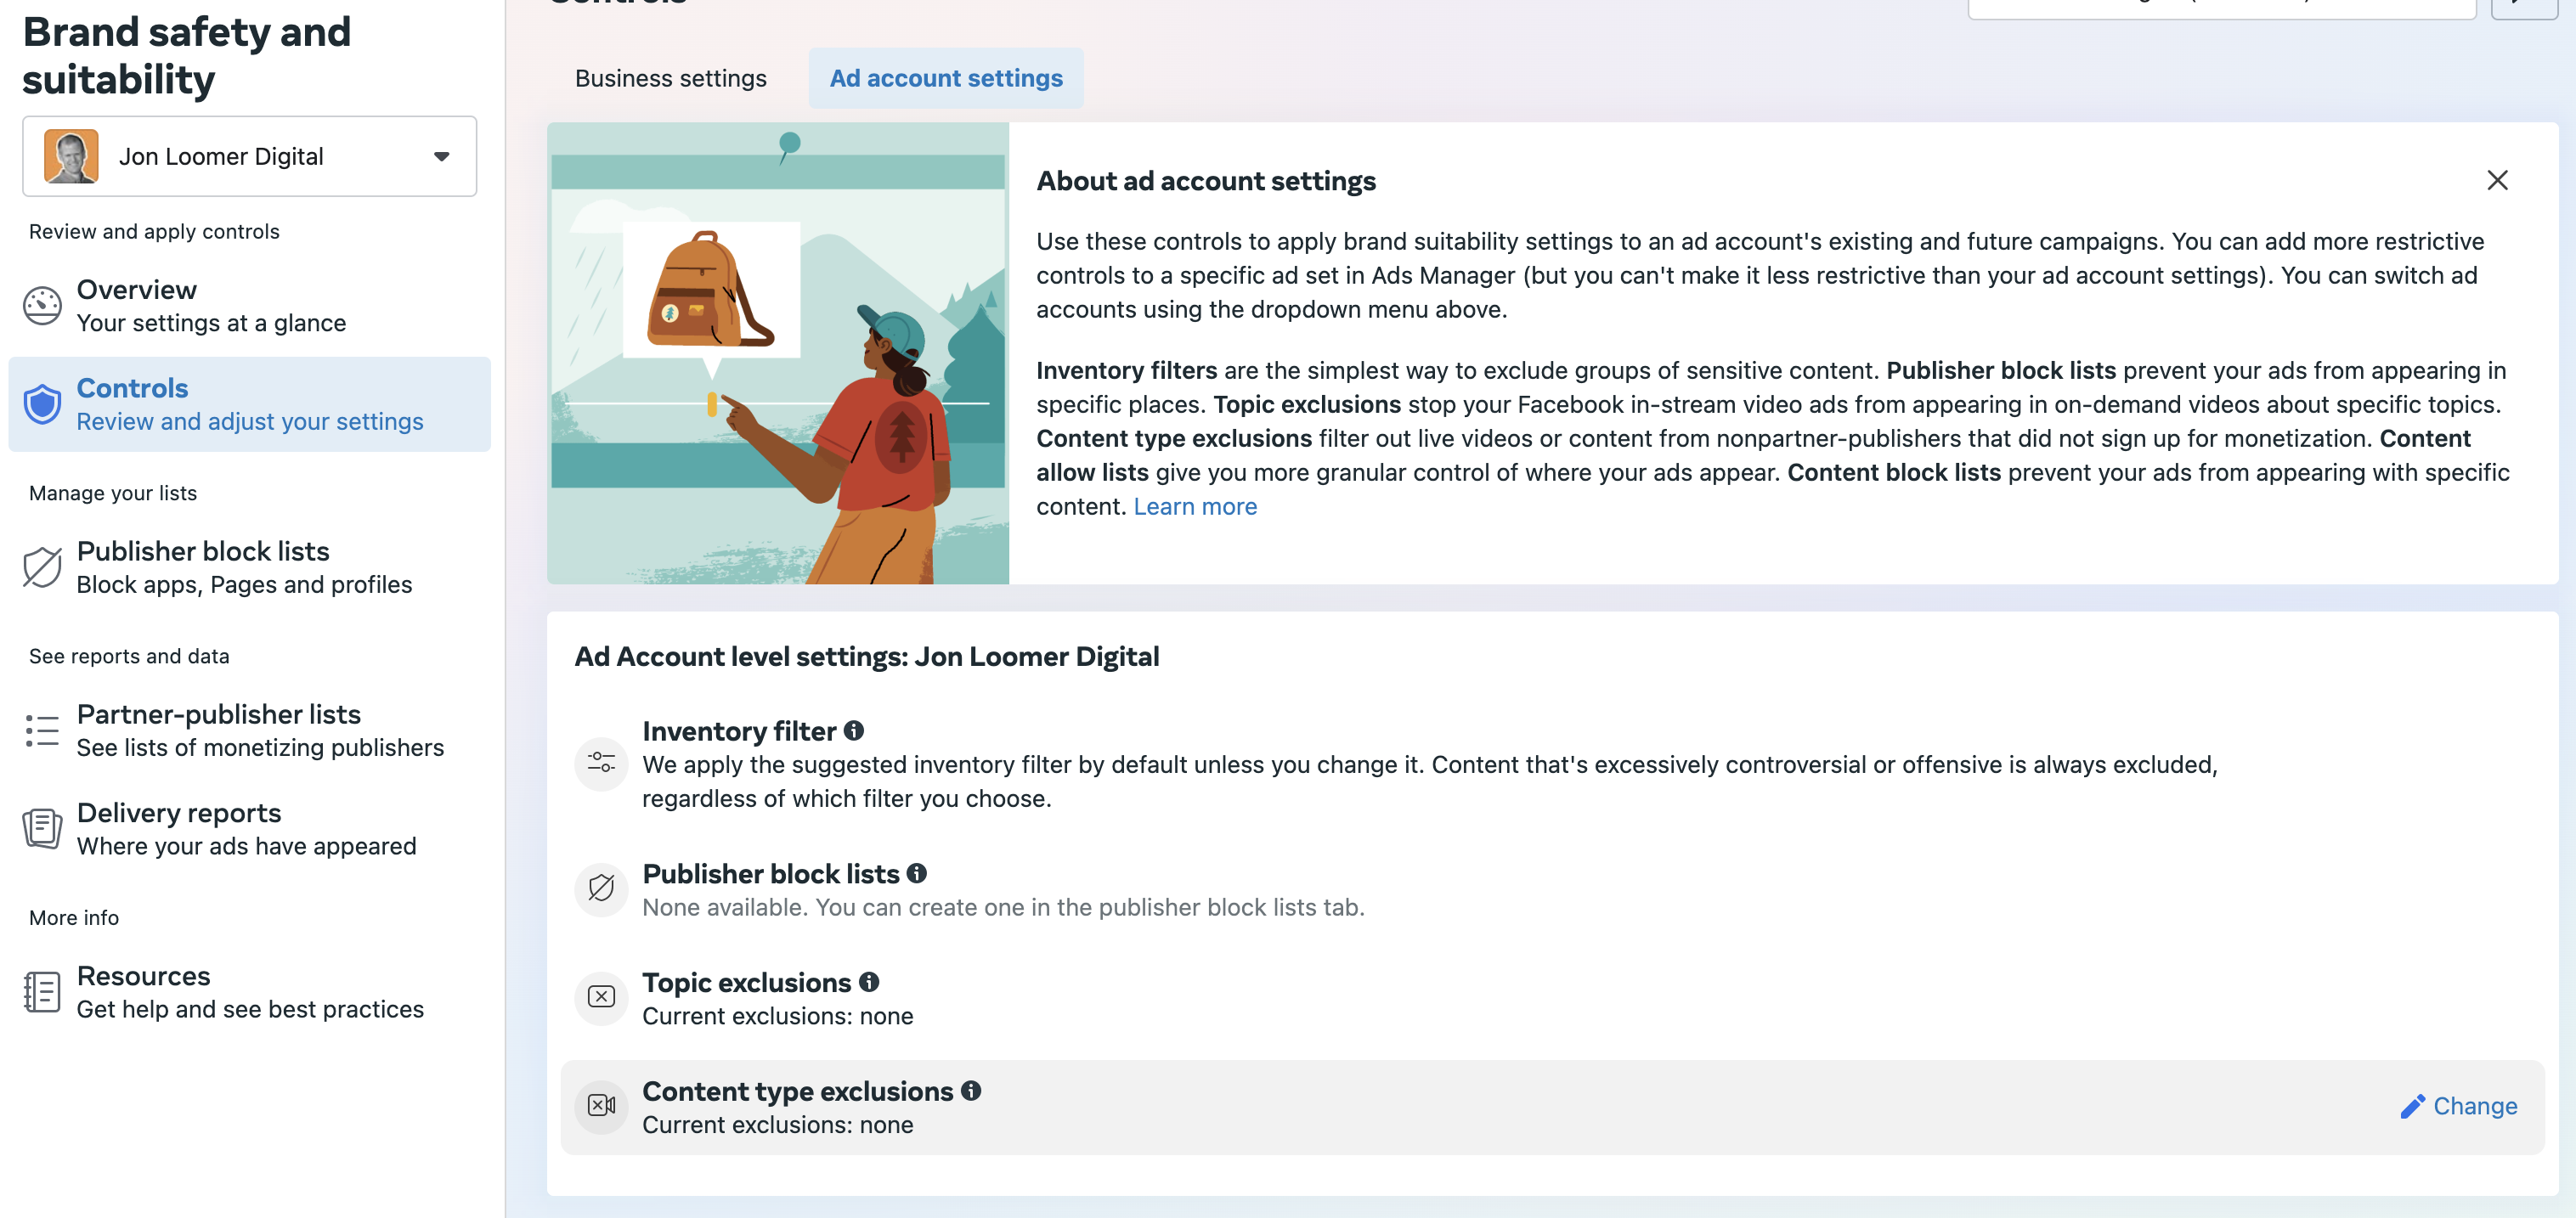
Task: Click the Content type exclusions video icon
Action: tap(601, 1105)
